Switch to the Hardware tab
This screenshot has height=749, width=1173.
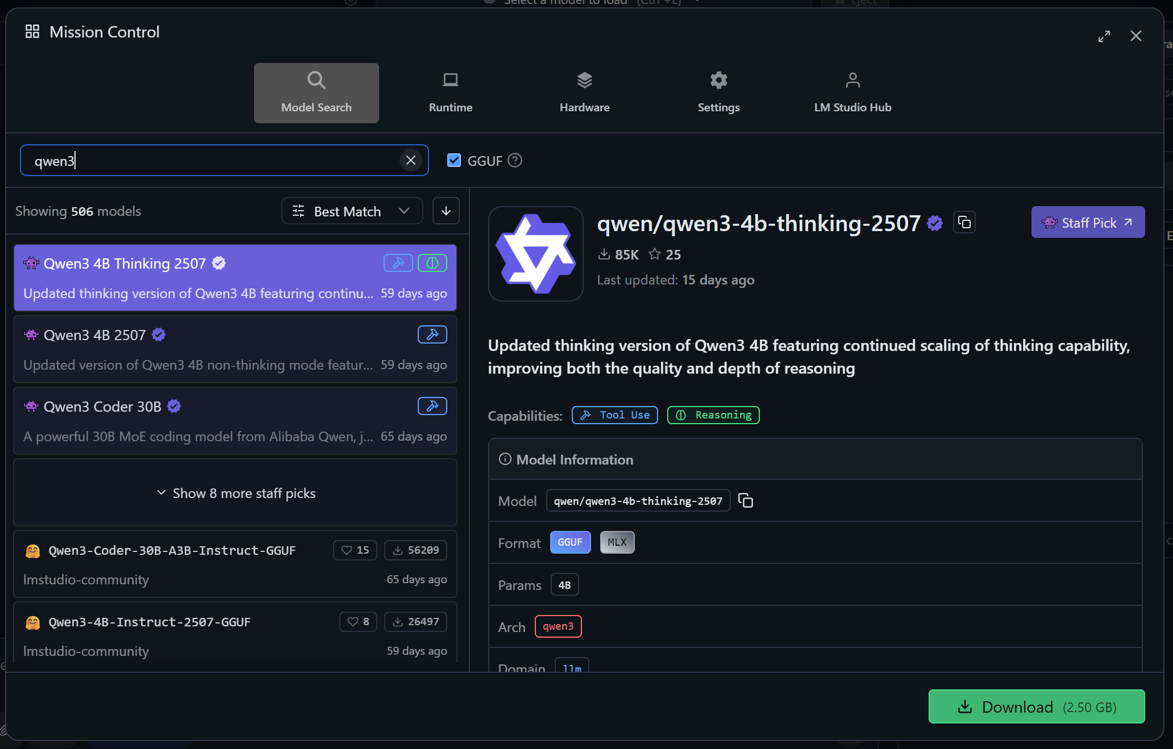(584, 92)
